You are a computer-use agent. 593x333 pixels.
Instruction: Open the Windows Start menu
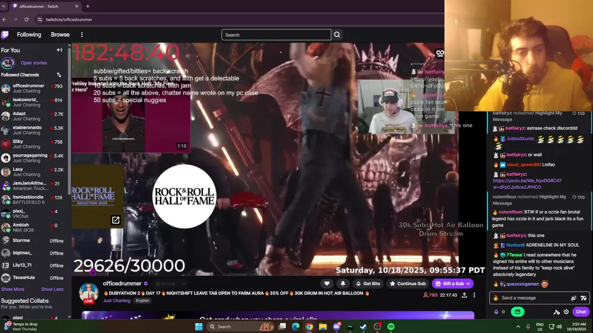point(199,327)
